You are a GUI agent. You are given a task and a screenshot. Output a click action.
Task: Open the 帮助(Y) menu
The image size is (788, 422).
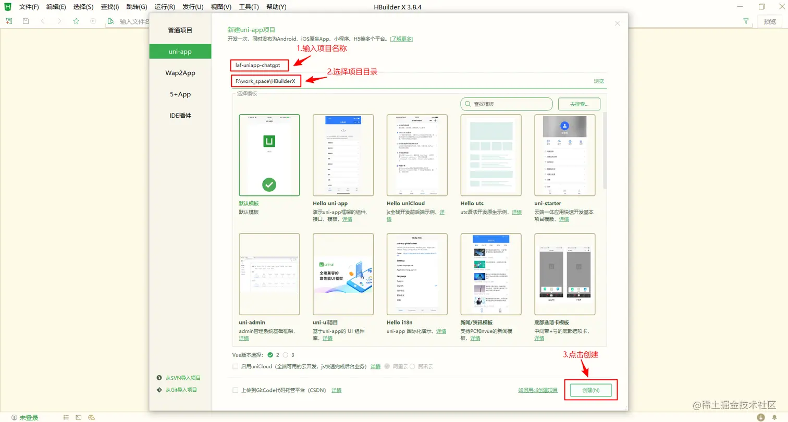point(276,7)
